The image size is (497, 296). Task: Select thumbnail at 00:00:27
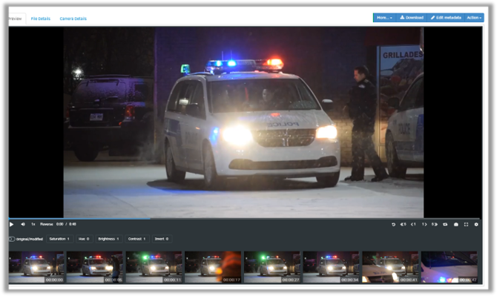click(x=272, y=267)
